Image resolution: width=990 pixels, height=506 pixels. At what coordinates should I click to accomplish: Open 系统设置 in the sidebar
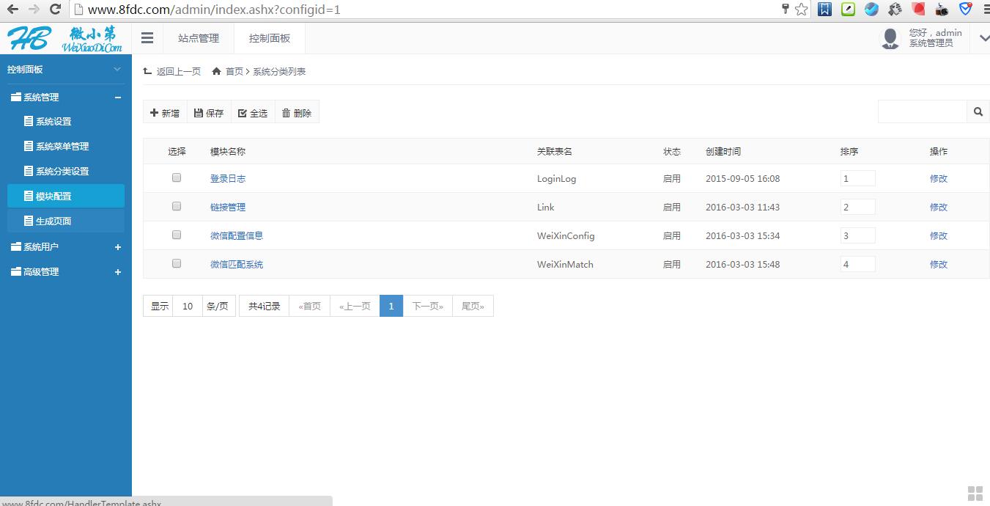click(53, 122)
